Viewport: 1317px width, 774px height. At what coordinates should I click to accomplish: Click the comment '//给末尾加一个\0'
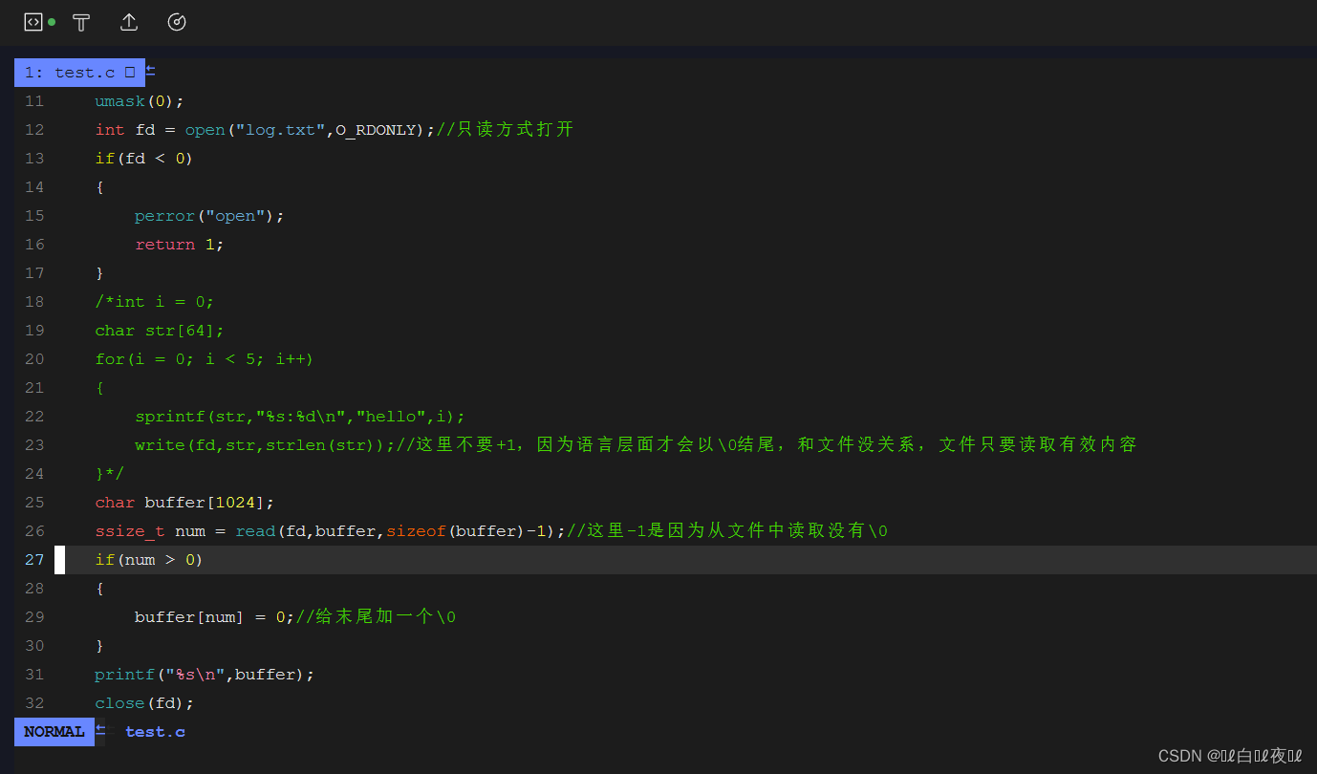pos(376,617)
